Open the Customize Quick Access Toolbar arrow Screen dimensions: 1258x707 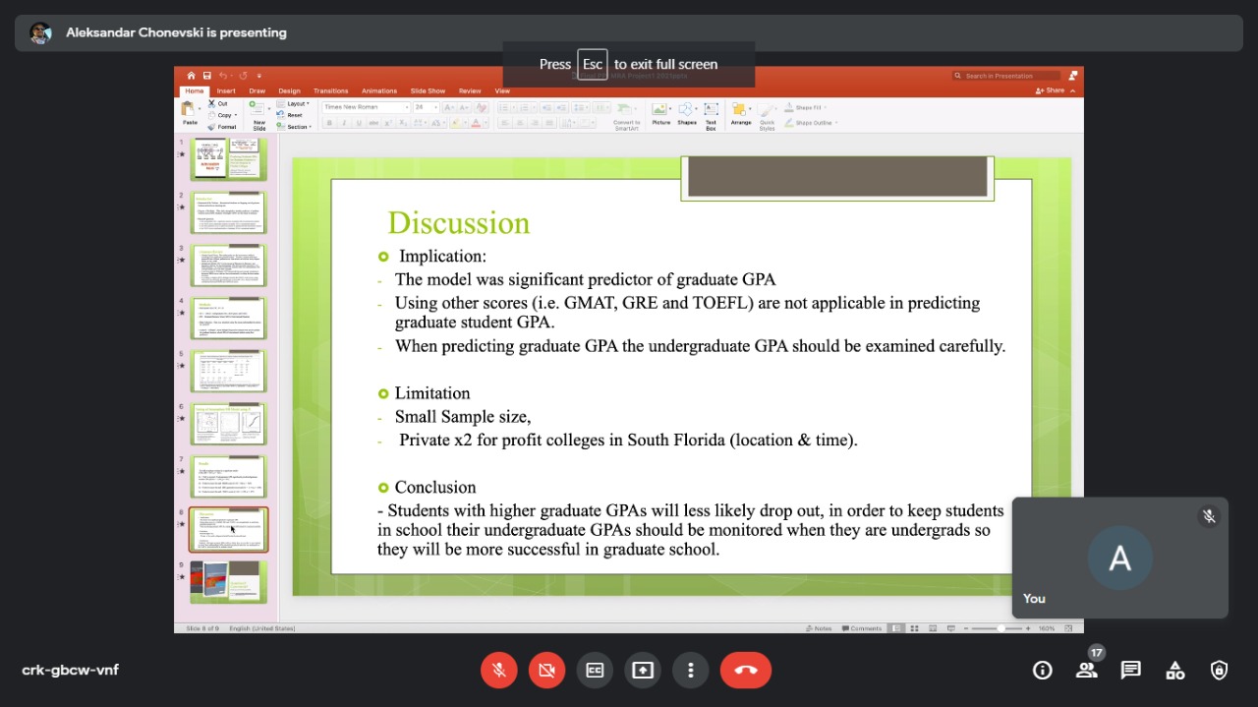[x=259, y=76]
